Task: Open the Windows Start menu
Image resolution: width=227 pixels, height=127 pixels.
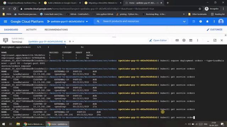Action: click(3, 124)
